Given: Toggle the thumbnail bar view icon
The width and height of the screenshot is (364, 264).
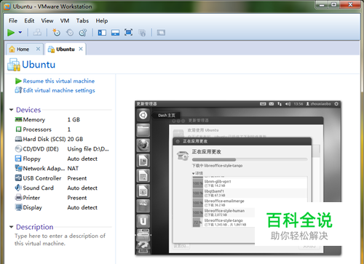Looking at the screenshot, I should click(x=115, y=33).
